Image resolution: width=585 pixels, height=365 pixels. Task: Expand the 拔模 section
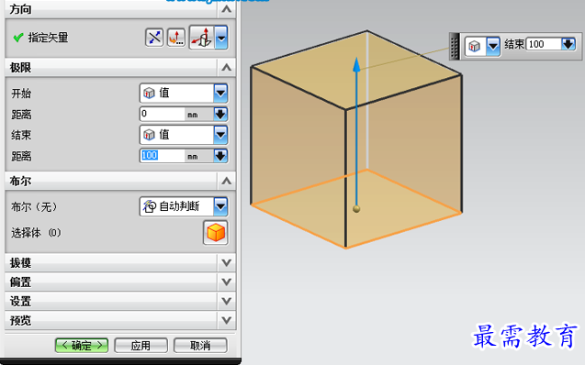[x=226, y=263]
